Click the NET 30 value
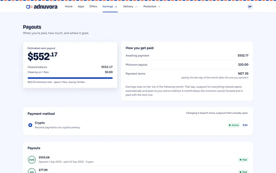 (243, 73)
